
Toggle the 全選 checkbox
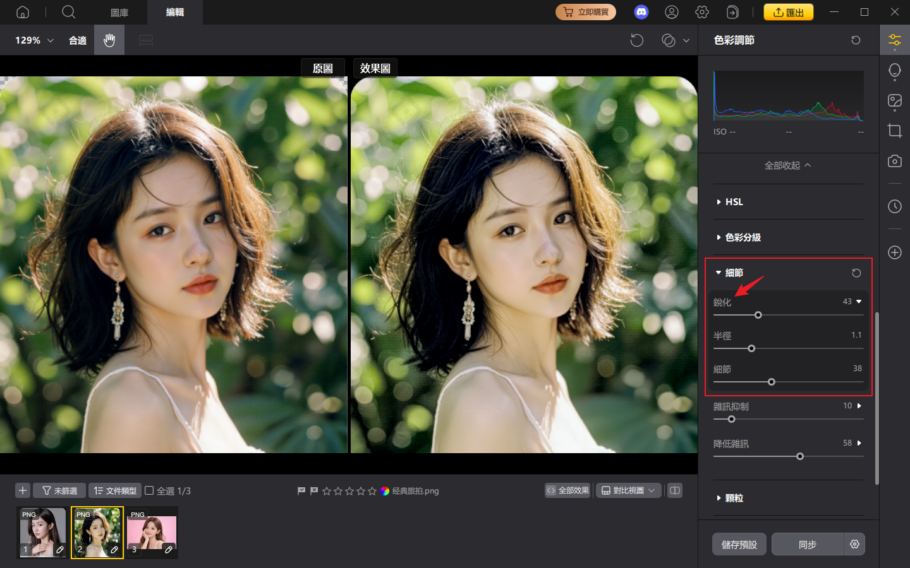pos(149,490)
